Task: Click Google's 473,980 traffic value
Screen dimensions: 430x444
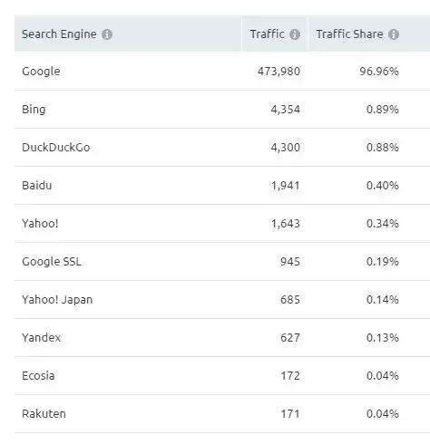Action: [x=279, y=72]
